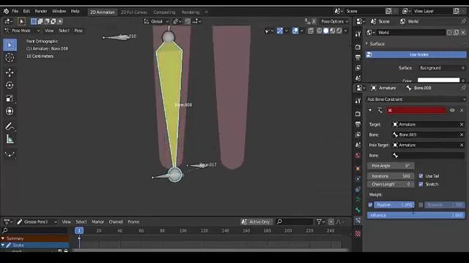This screenshot has width=469, height=263.
Task: Select the Measure tool
Action: click(x=10, y=140)
